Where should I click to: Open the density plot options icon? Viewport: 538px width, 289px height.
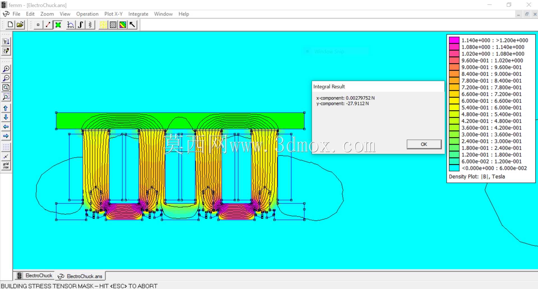coord(123,25)
